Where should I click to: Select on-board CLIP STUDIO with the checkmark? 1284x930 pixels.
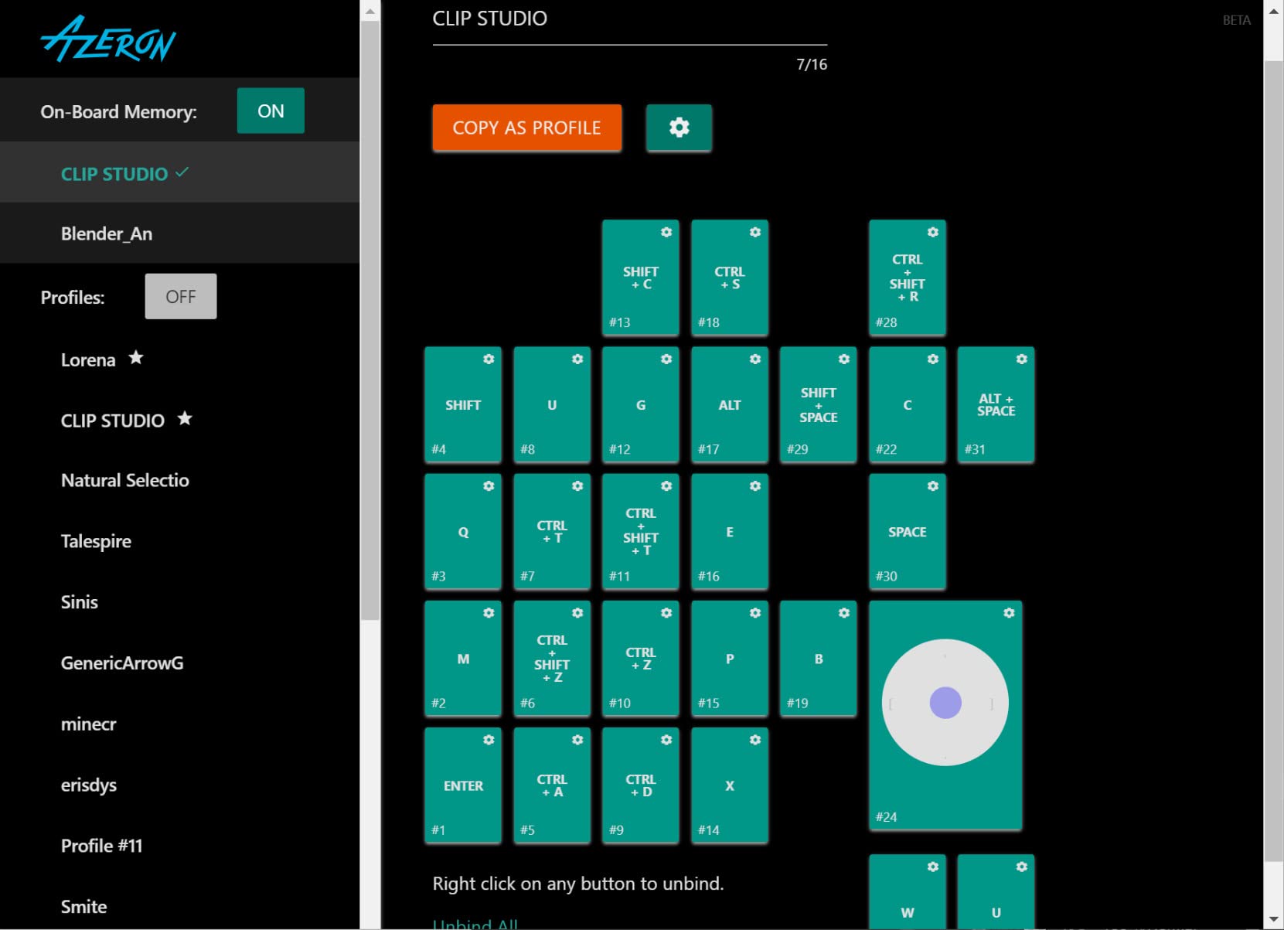pyautogui.click(x=179, y=173)
